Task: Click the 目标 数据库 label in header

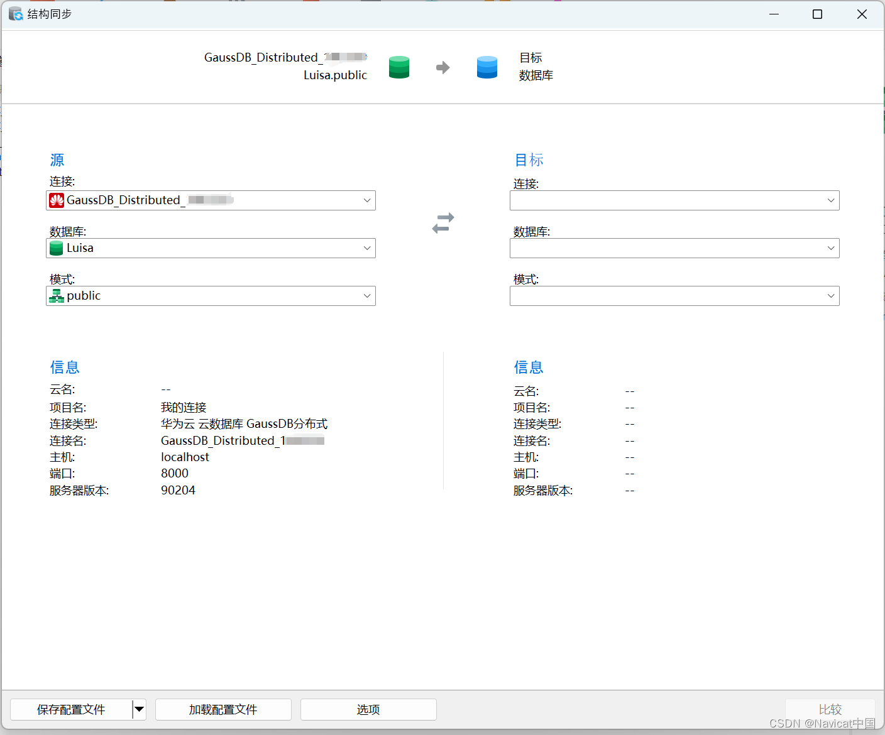Action: [536, 67]
